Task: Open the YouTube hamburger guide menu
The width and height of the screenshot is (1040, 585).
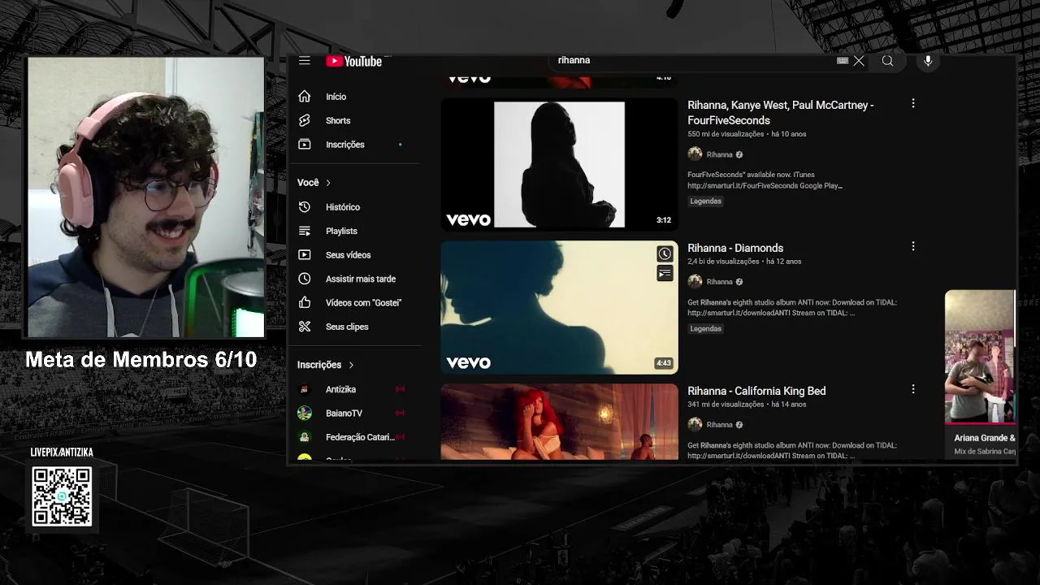Action: [x=304, y=61]
